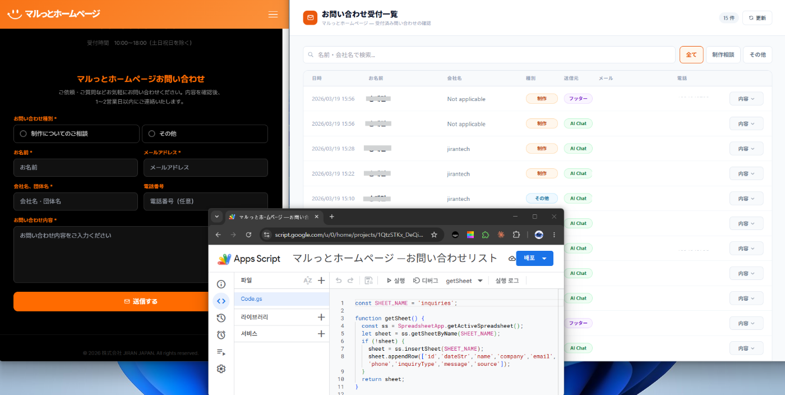Click the green puzzle extension icon
785x395 pixels.
point(486,235)
